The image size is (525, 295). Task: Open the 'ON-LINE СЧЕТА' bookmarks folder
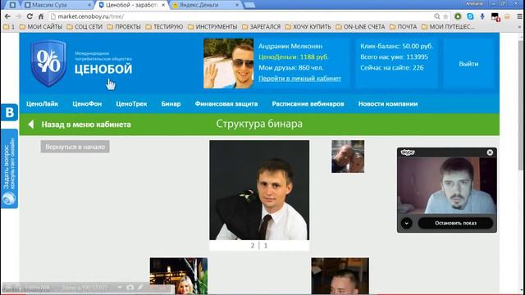(360, 27)
